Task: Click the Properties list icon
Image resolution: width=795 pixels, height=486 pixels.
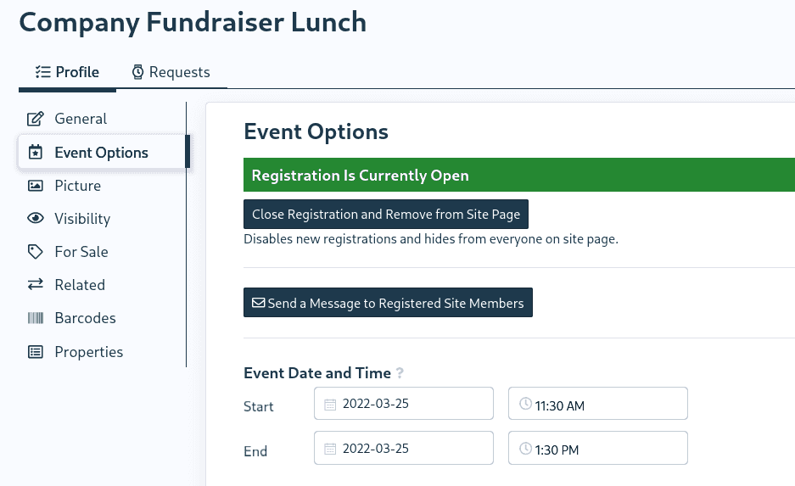Action: pos(36,352)
